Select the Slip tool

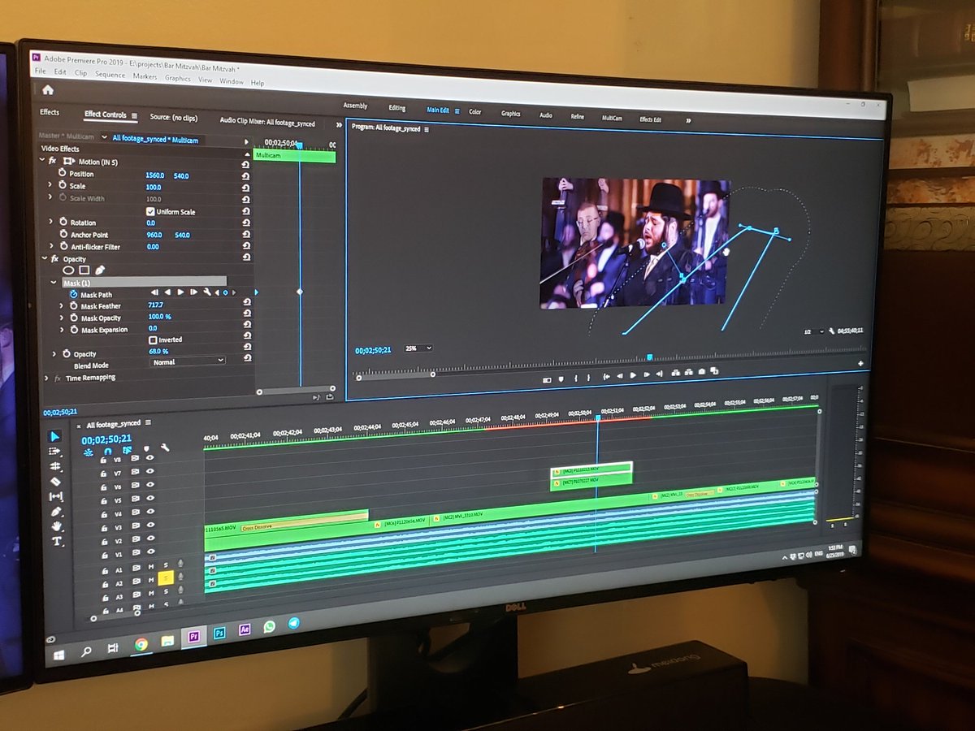(55, 496)
